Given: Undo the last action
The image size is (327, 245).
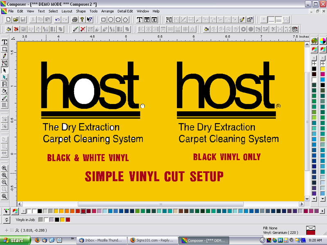Looking at the screenshot, I should click(x=57, y=20).
